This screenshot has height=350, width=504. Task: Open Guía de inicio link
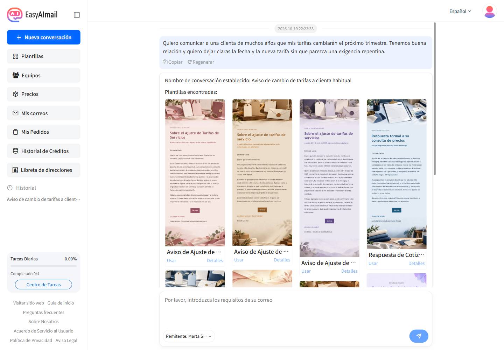pyautogui.click(x=61, y=303)
